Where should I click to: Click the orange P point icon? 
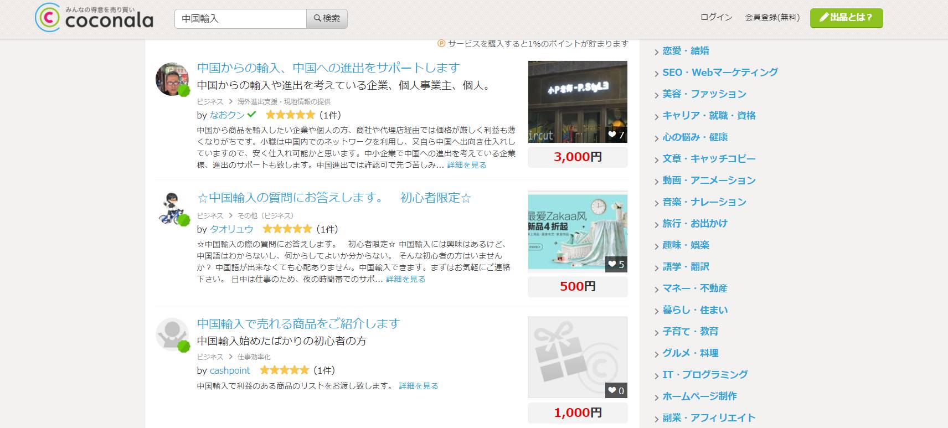441,43
